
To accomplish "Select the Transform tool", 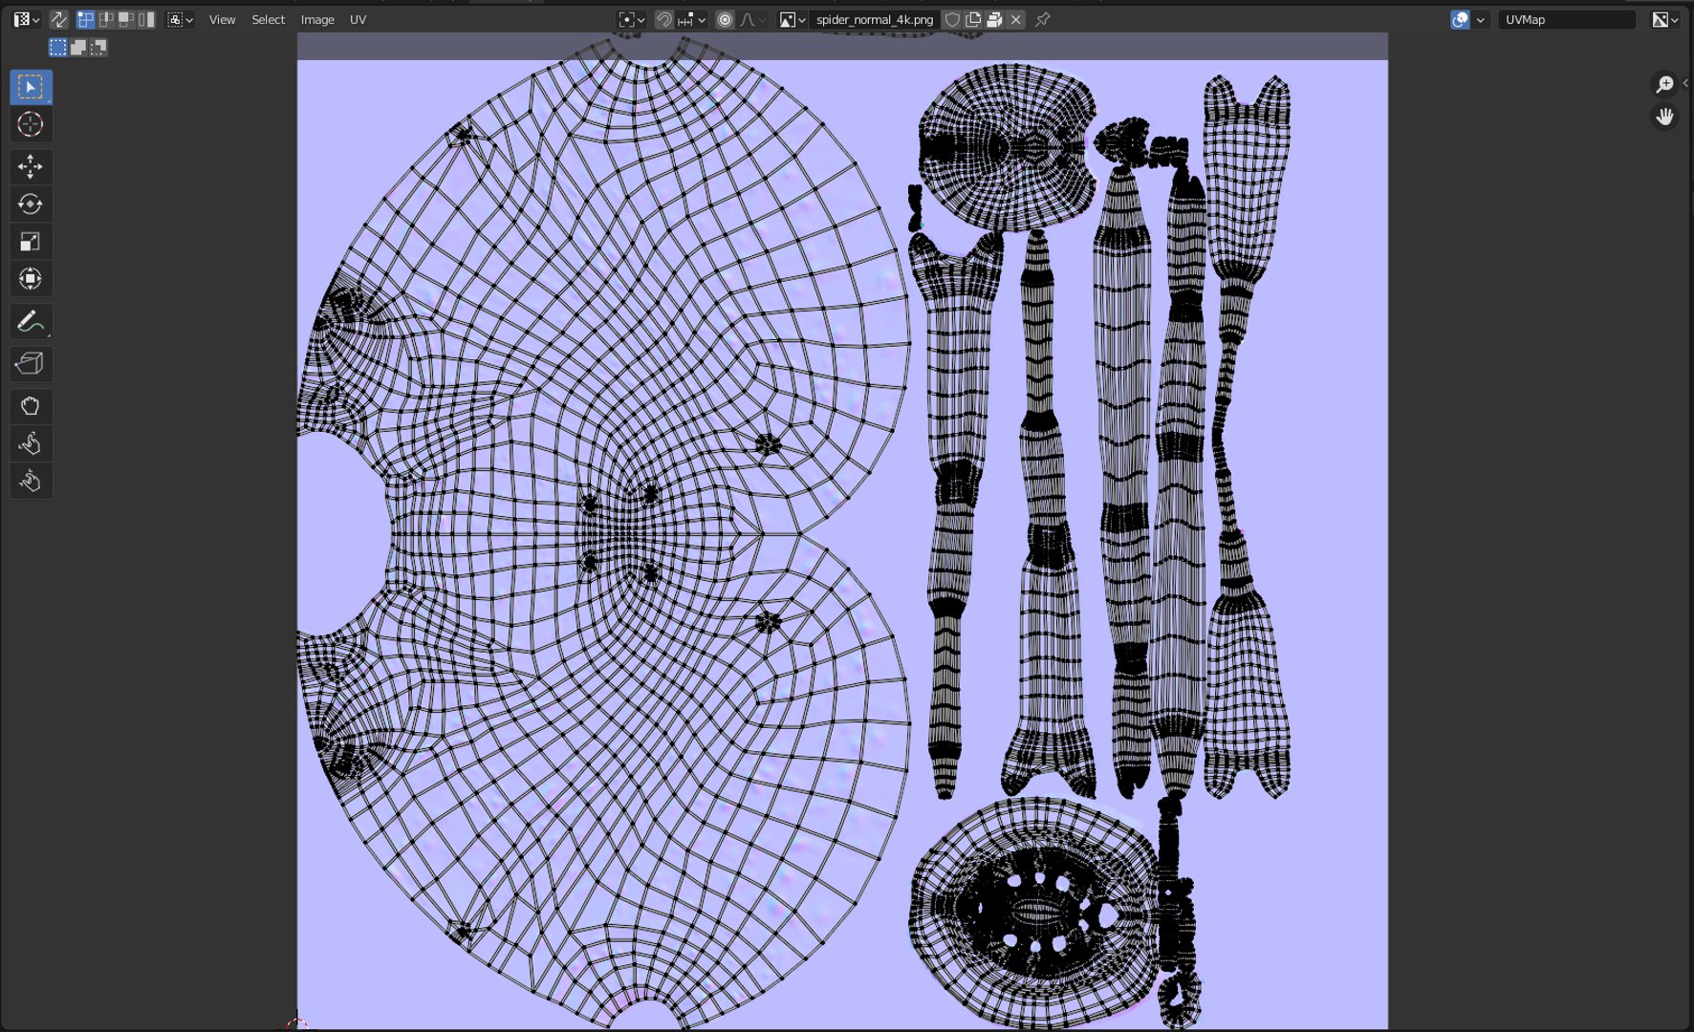I will pyautogui.click(x=31, y=279).
